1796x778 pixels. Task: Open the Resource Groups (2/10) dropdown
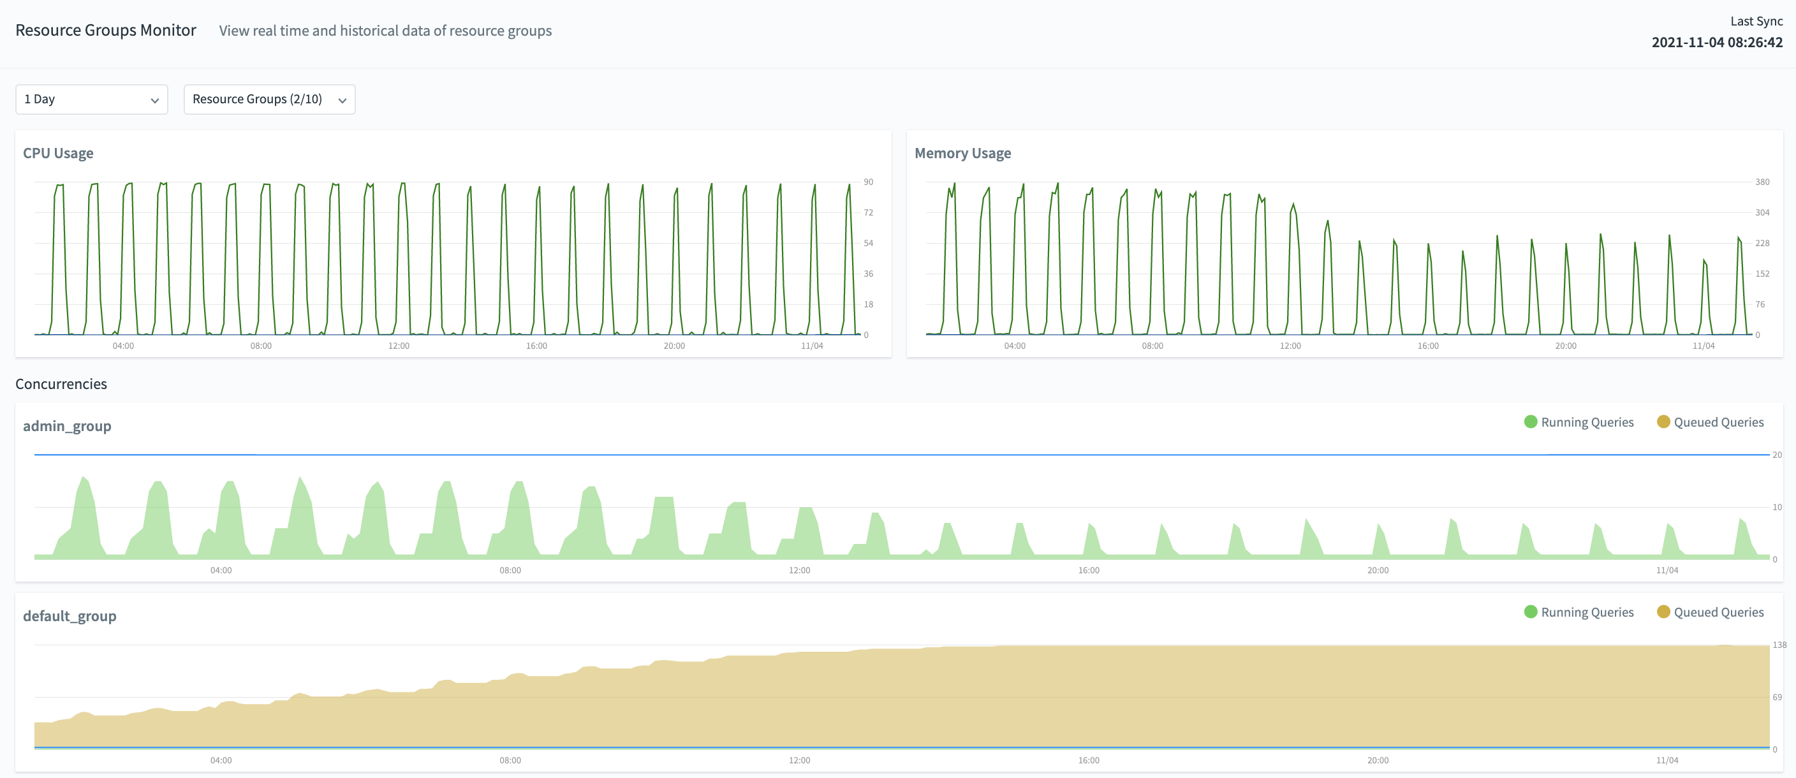(269, 99)
